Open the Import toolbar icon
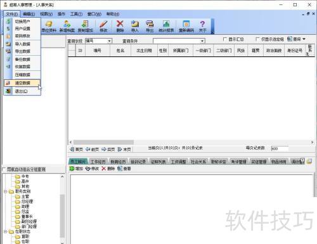317x244 pixels. [x=135, y=23]
